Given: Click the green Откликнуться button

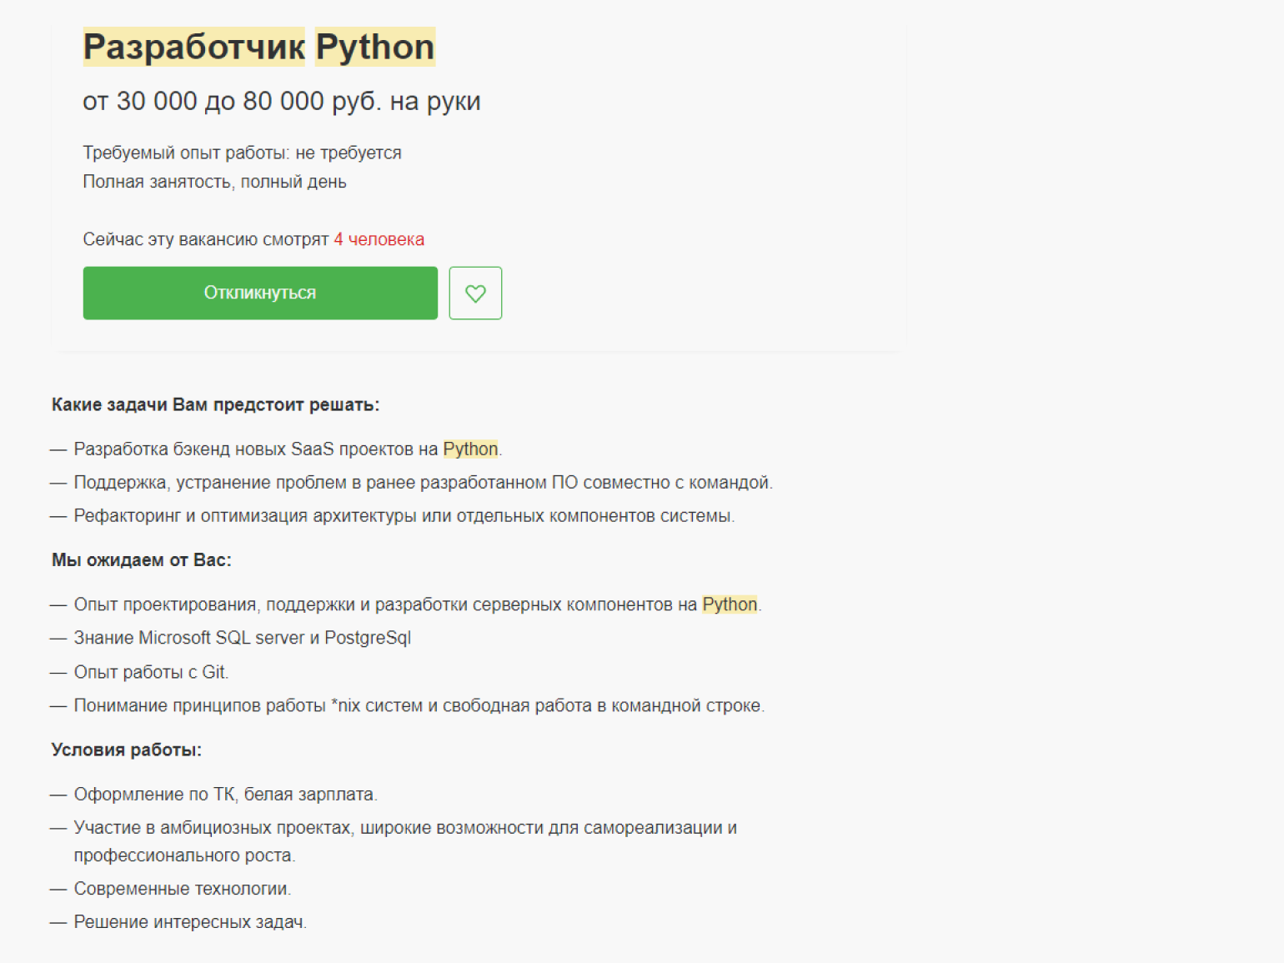Looking at the screenshot, I should [x=260, y=293].
